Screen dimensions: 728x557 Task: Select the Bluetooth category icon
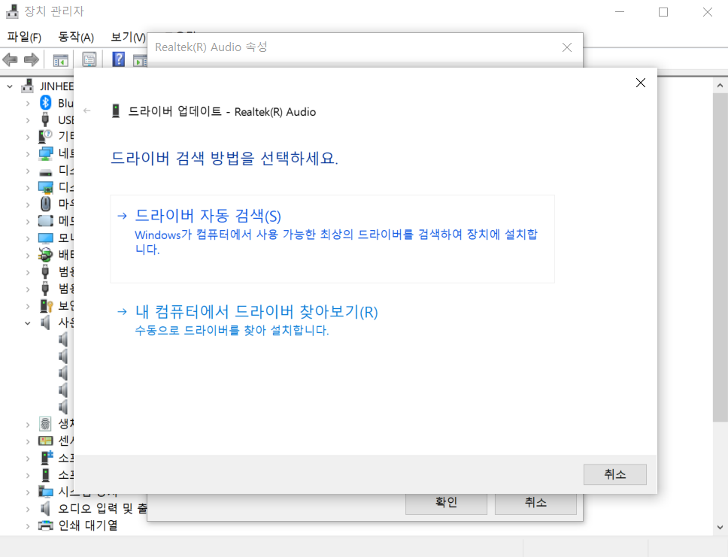pos(45,102)
